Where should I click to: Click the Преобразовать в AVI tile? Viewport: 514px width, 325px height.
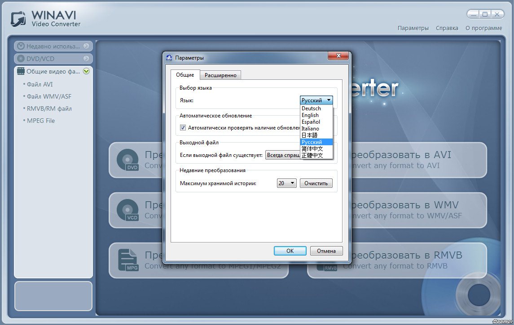click(x=419, y=160)
